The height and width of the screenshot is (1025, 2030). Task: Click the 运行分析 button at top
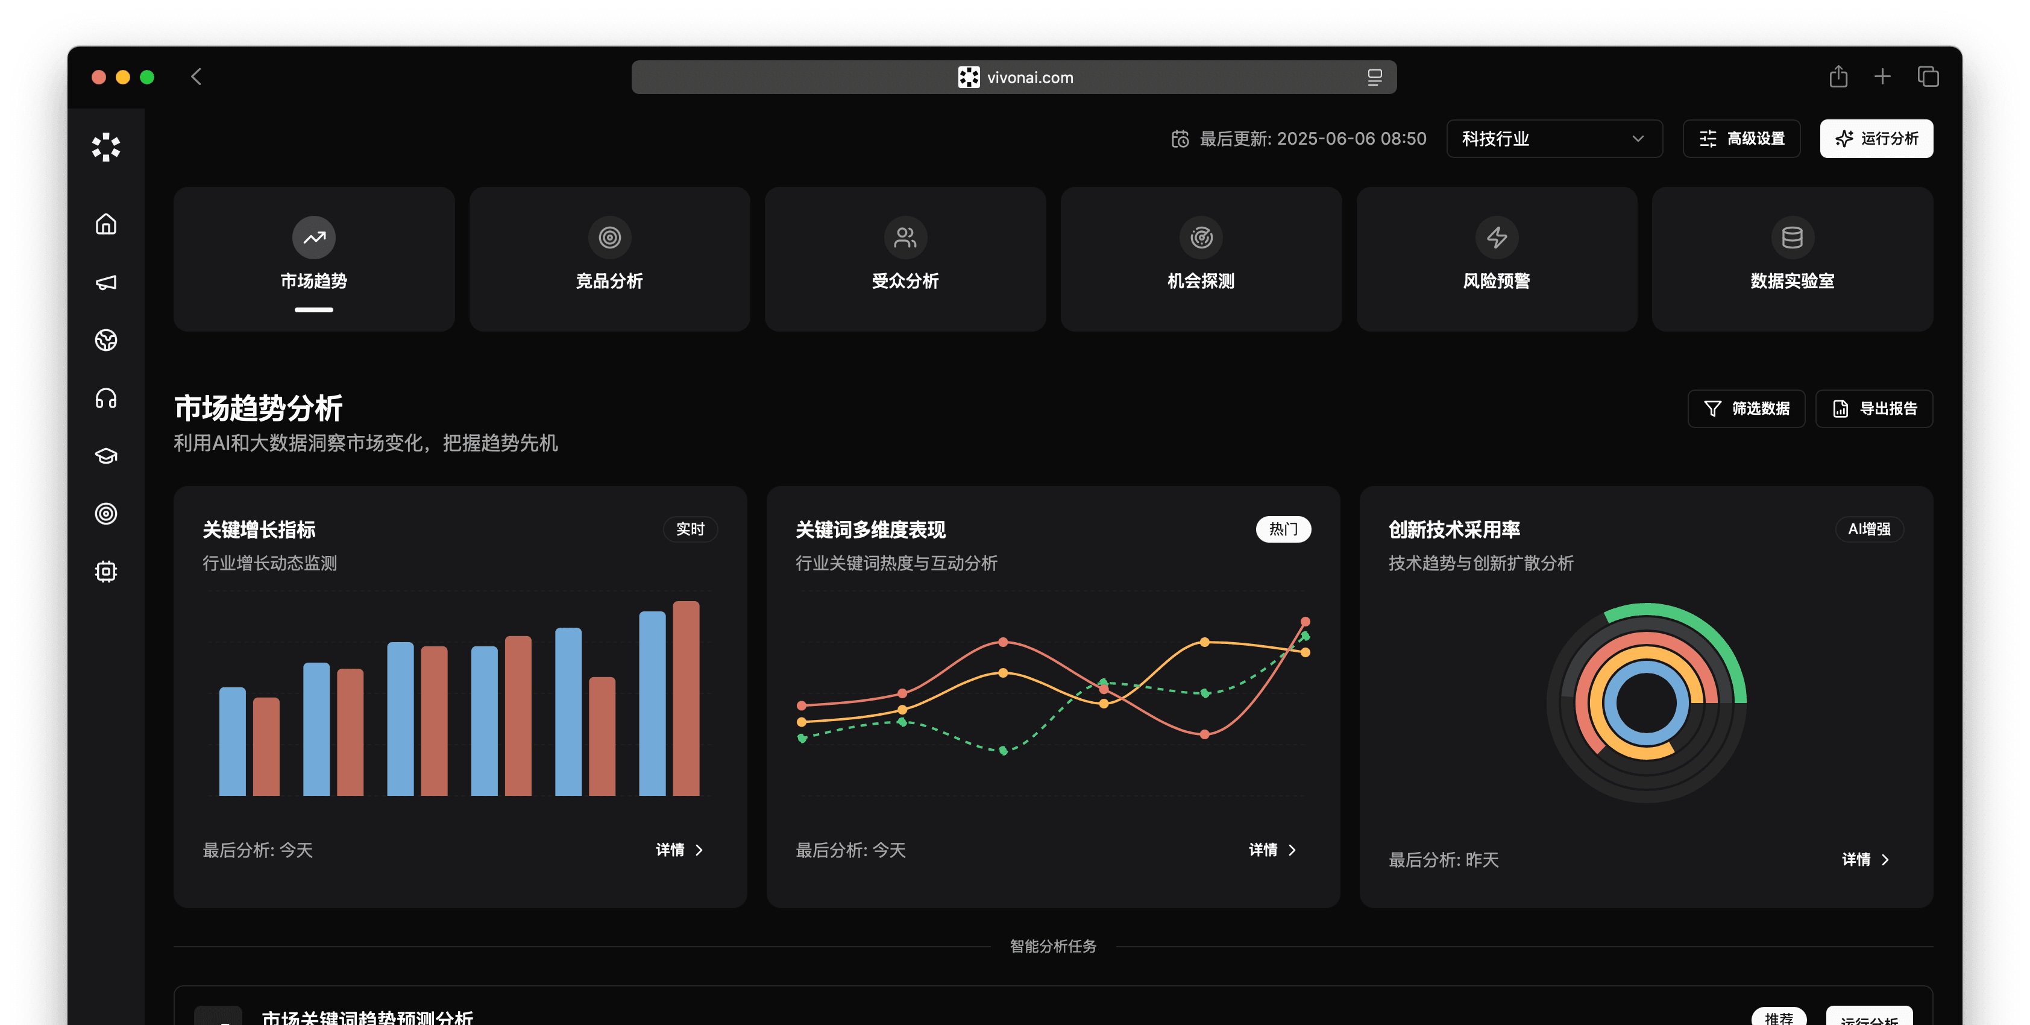(x=1876, y=139)
